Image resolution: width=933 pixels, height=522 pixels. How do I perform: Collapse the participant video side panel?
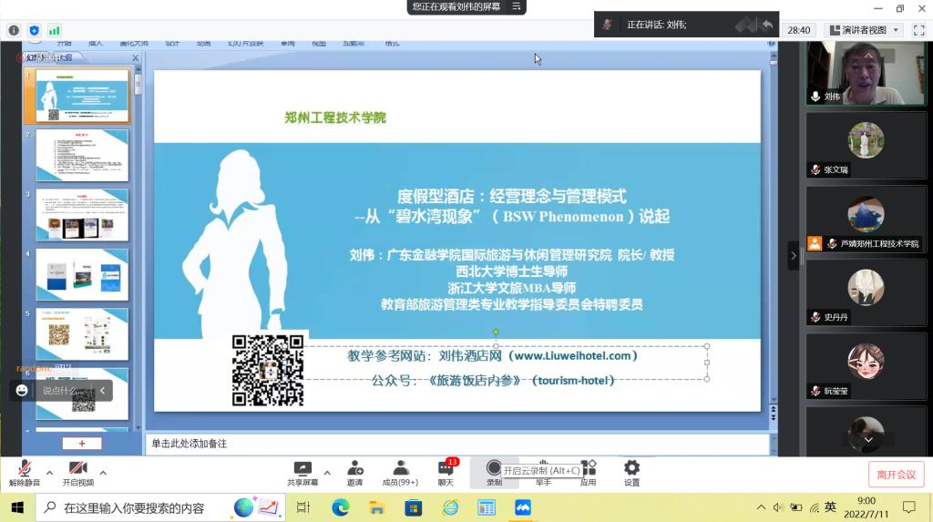[x=793, y=256]
